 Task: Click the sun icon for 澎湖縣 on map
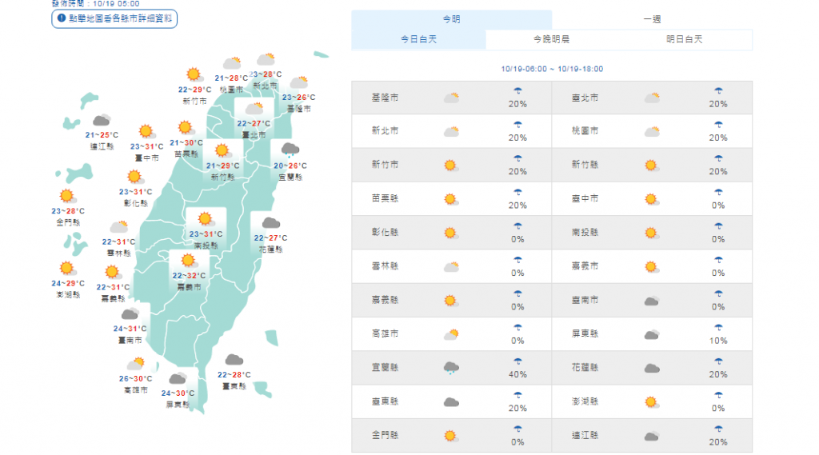[67, 269]
